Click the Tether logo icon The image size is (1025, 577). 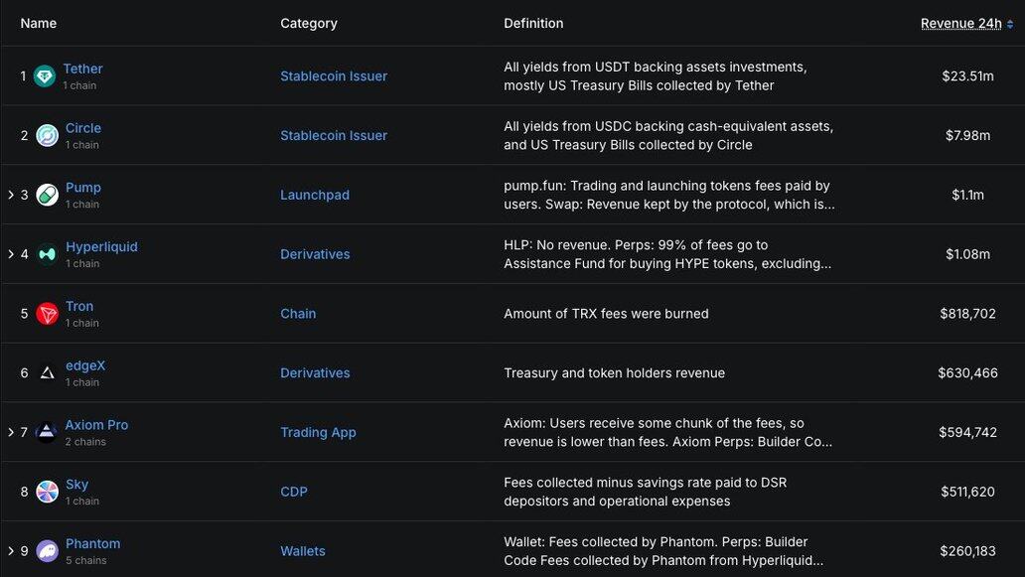[45, 76]
